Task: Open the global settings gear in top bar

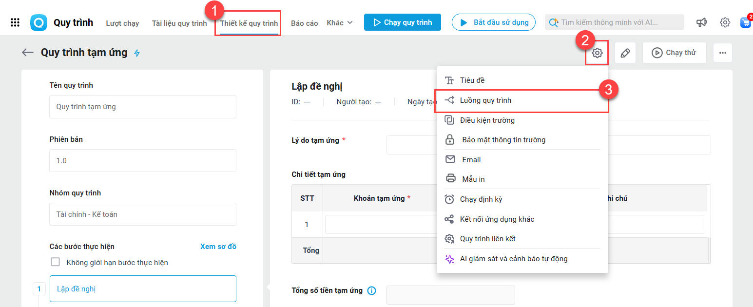Action: pyautogui.click(x=725, y=22)
